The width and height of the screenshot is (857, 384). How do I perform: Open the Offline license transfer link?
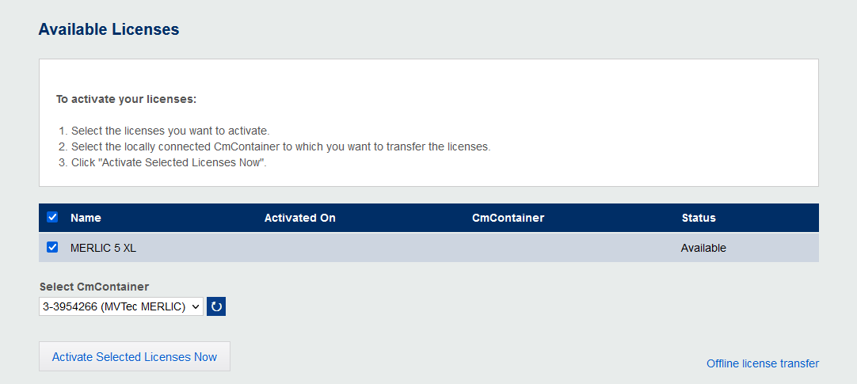click(762, 363)
